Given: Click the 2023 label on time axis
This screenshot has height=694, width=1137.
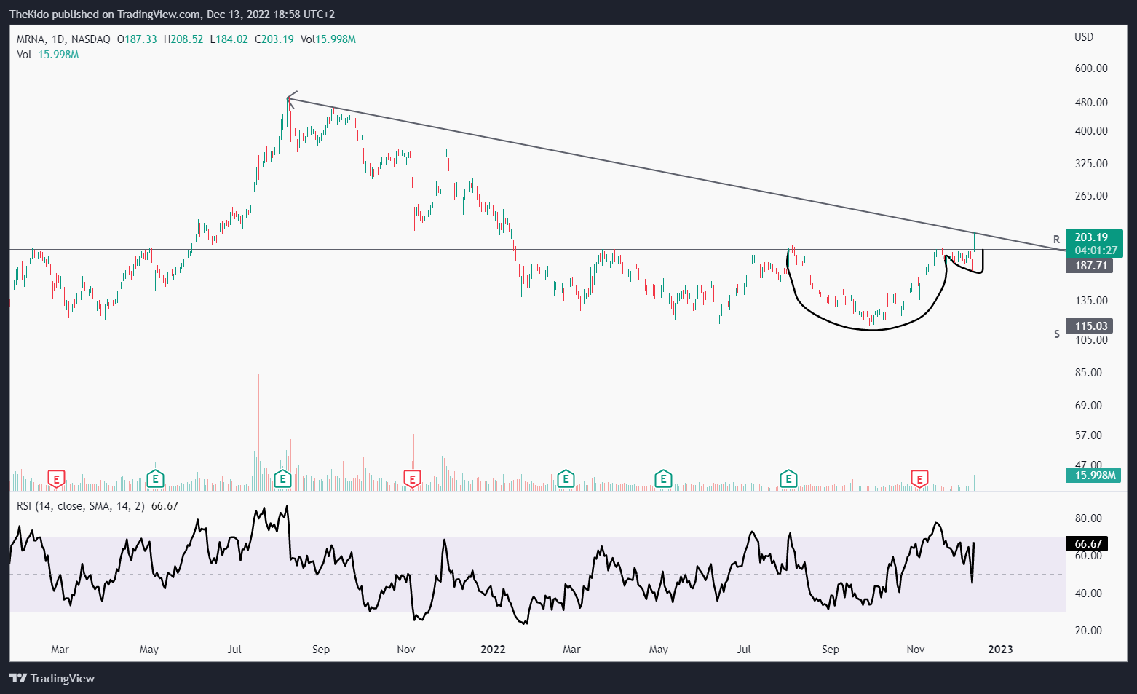Looking at the screenshot, I should [x=1000, y=650].
